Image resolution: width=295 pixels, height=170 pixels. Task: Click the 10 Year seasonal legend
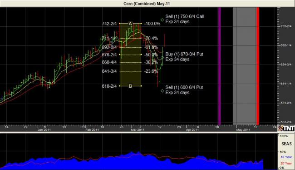click(286, 157)
